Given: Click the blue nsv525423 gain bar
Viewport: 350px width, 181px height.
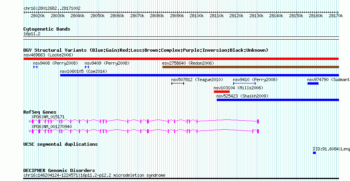Looking at the screenshot, I should coord(278,100).
